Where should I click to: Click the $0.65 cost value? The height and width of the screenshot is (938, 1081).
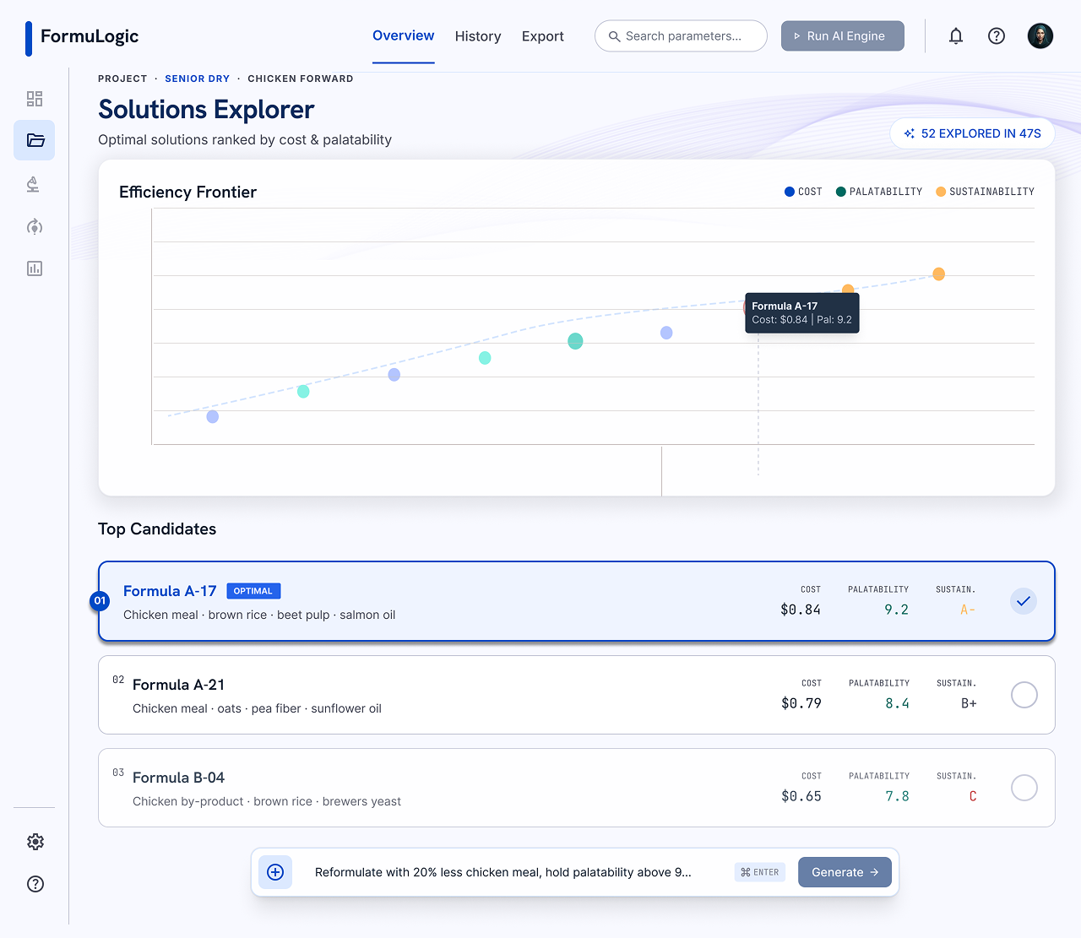[x=801, y=796]
